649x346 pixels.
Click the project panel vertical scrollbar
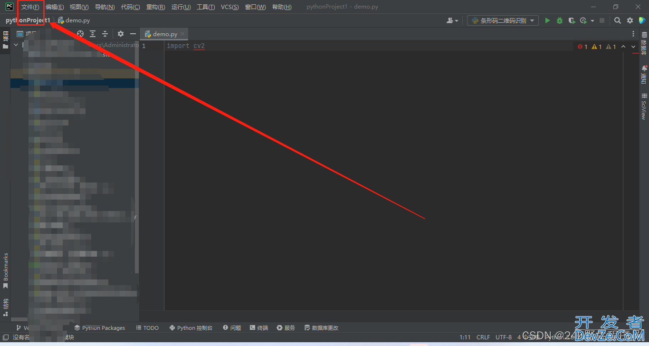[x=137, y=157]
